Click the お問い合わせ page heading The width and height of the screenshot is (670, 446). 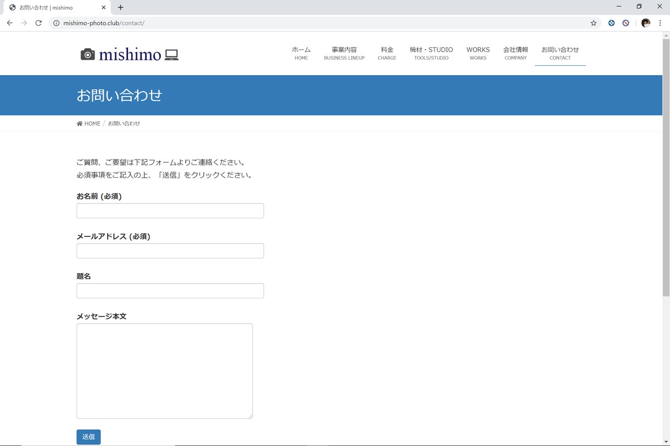click(119, 95)
